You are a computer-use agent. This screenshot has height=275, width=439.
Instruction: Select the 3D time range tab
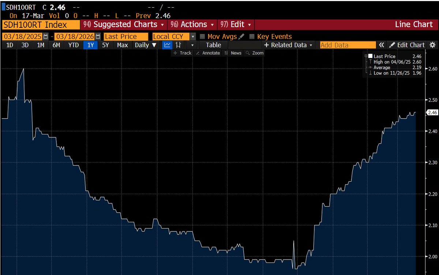pos(25,45)
